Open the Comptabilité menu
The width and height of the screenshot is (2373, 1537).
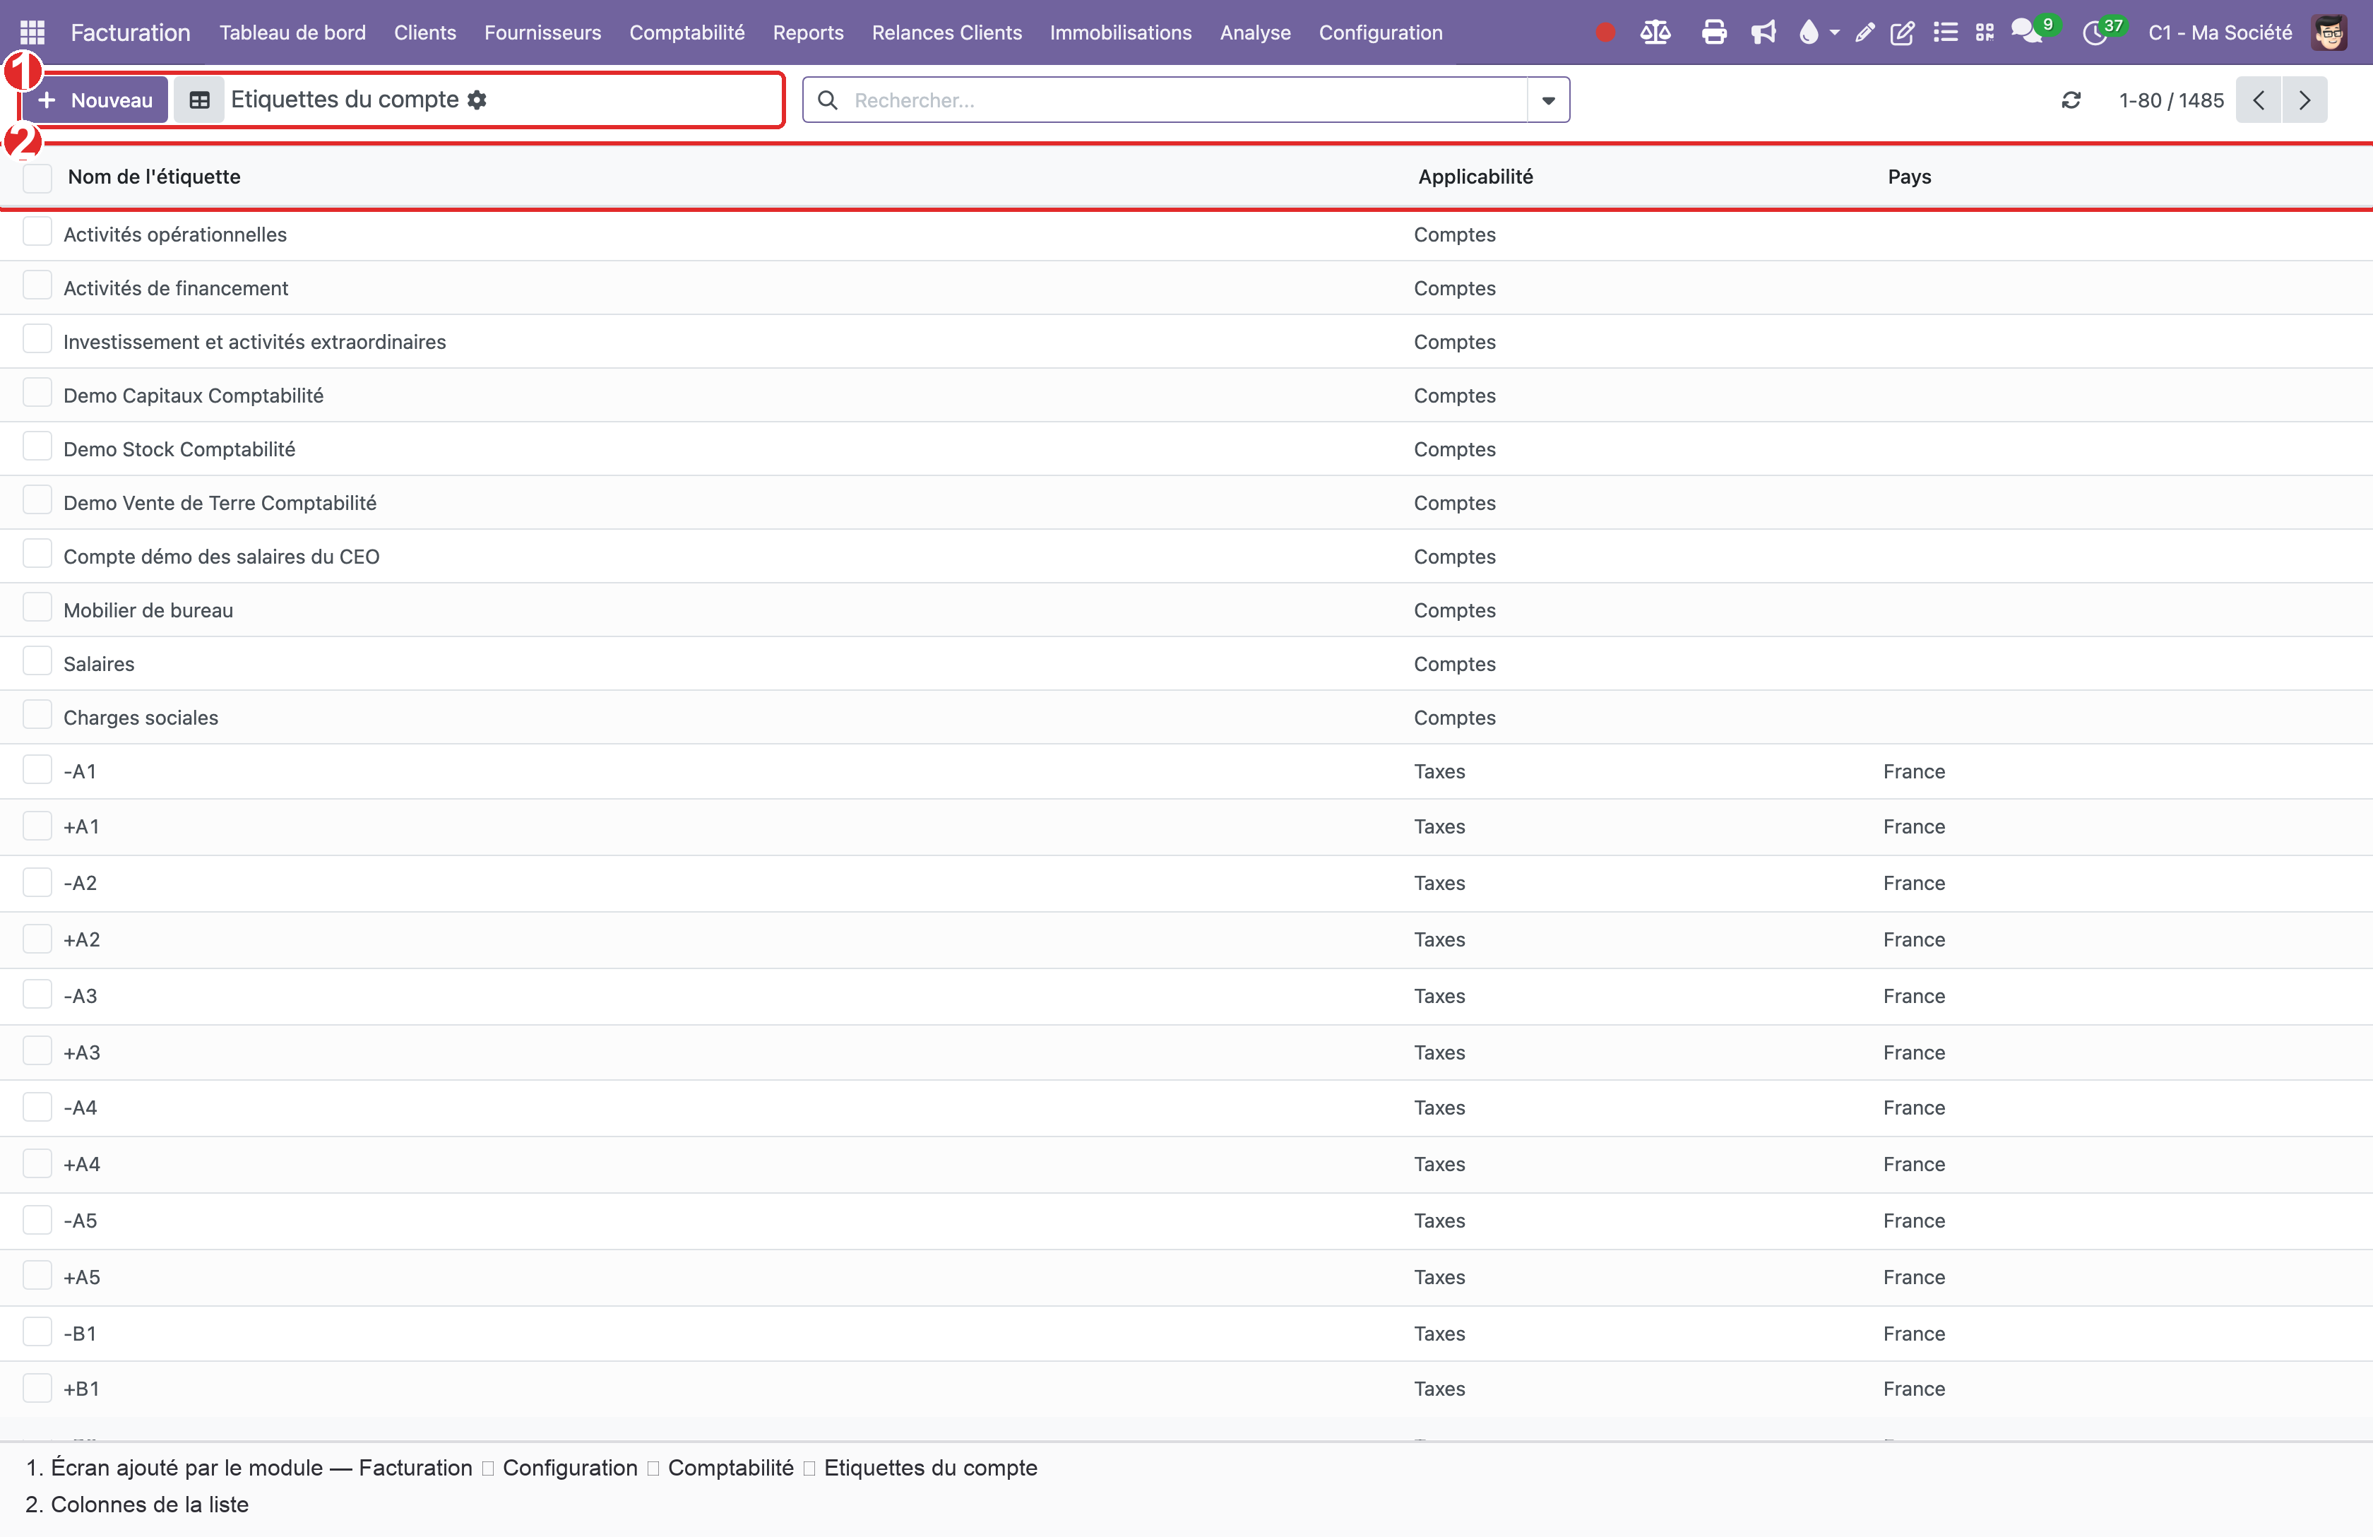pyautogui.click(x=687, y=32)
